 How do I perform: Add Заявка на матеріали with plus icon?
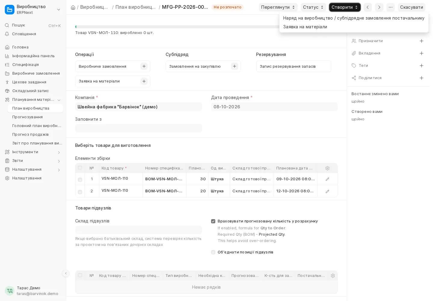click(x=144, y=81)
